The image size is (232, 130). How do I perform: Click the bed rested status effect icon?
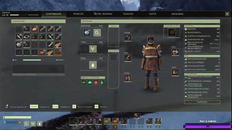click(90, 82)
